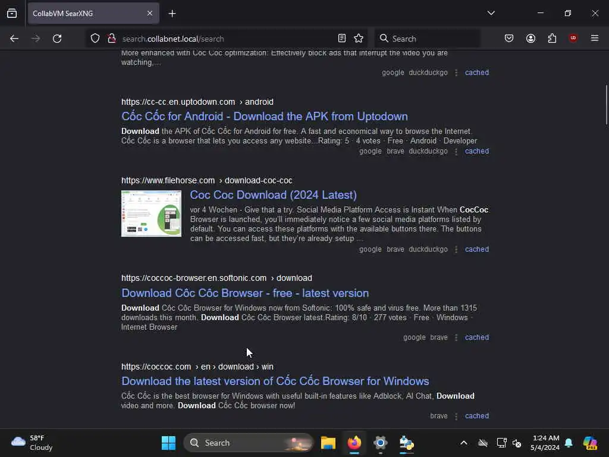
Task: Show site security lock information
Action: tap(111, 38)
